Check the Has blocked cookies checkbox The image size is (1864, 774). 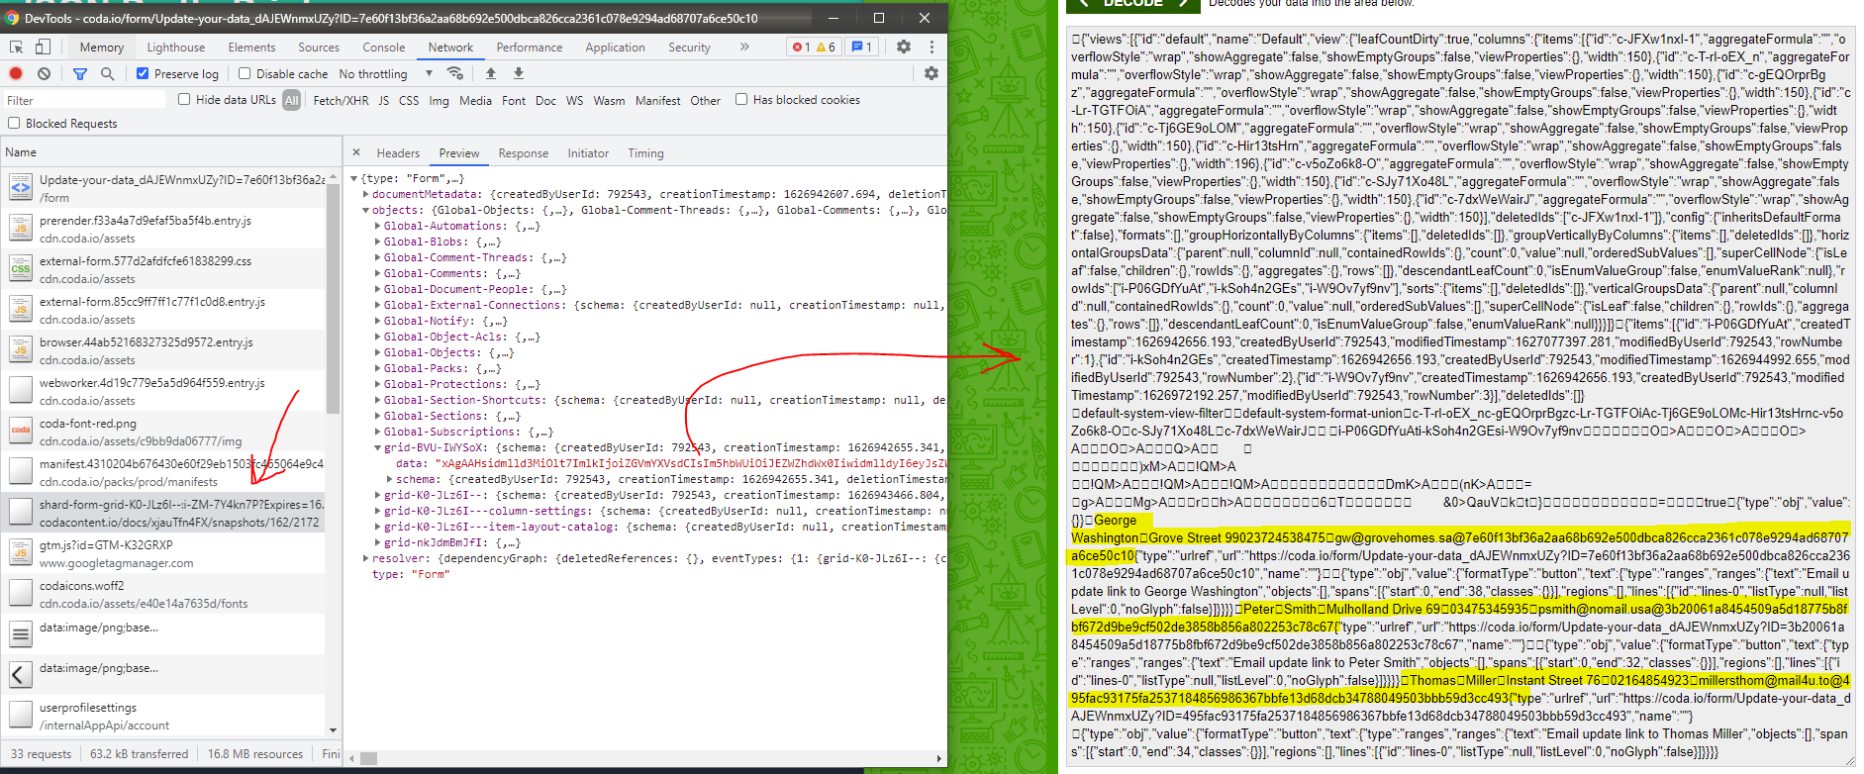coord(741,99)
